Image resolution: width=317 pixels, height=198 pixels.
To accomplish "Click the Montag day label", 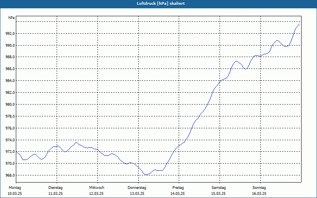I will [15, 188].
